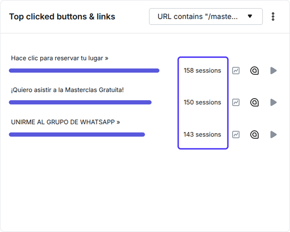Play recordings for Hace clic para reservar
Viewport: 290px width, 232px height.
click(273, 71)
